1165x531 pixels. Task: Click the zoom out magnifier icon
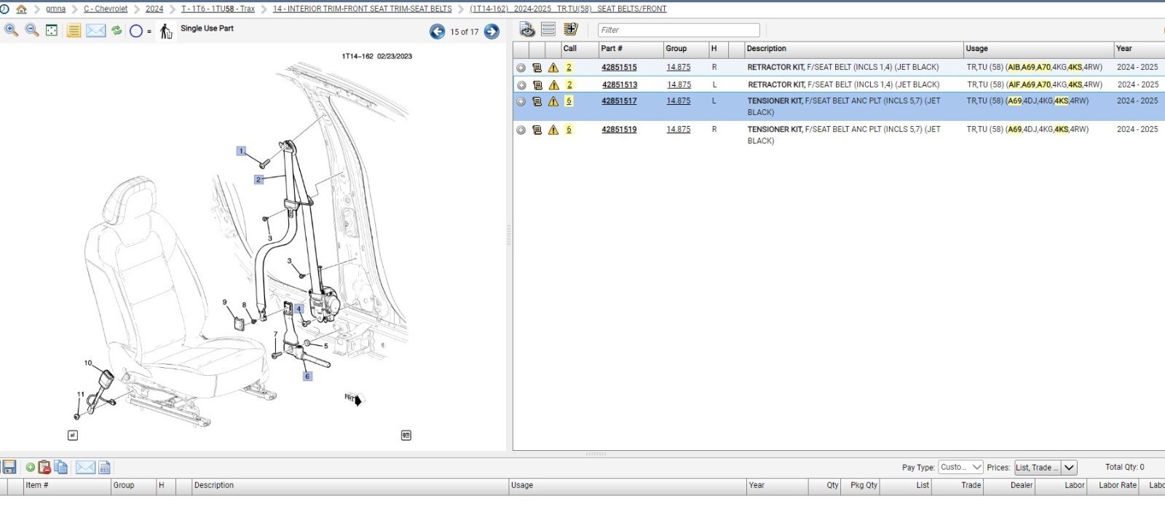click(x=32, y=30)
